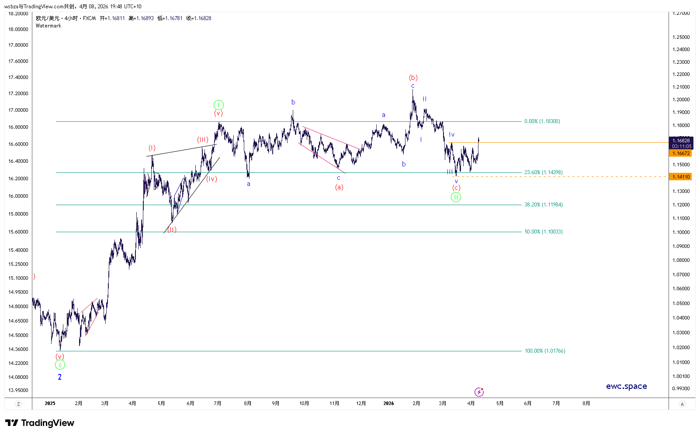Click the 7月 label after 2026 on the time axis
This screenshot has width=700, height=436.
(556, 403)
